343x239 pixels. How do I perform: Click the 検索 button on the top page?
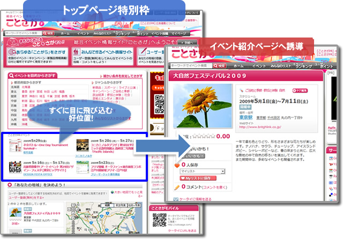[48, 33]
